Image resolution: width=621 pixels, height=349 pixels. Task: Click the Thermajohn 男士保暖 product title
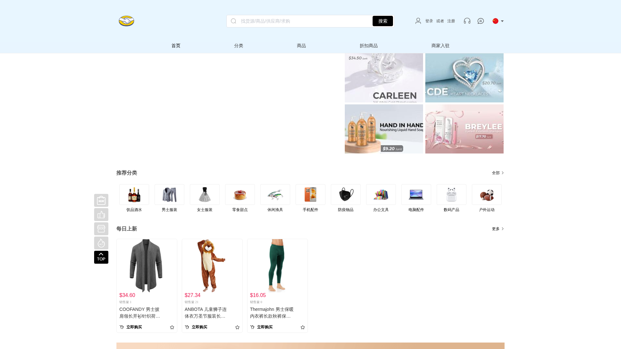272,313
